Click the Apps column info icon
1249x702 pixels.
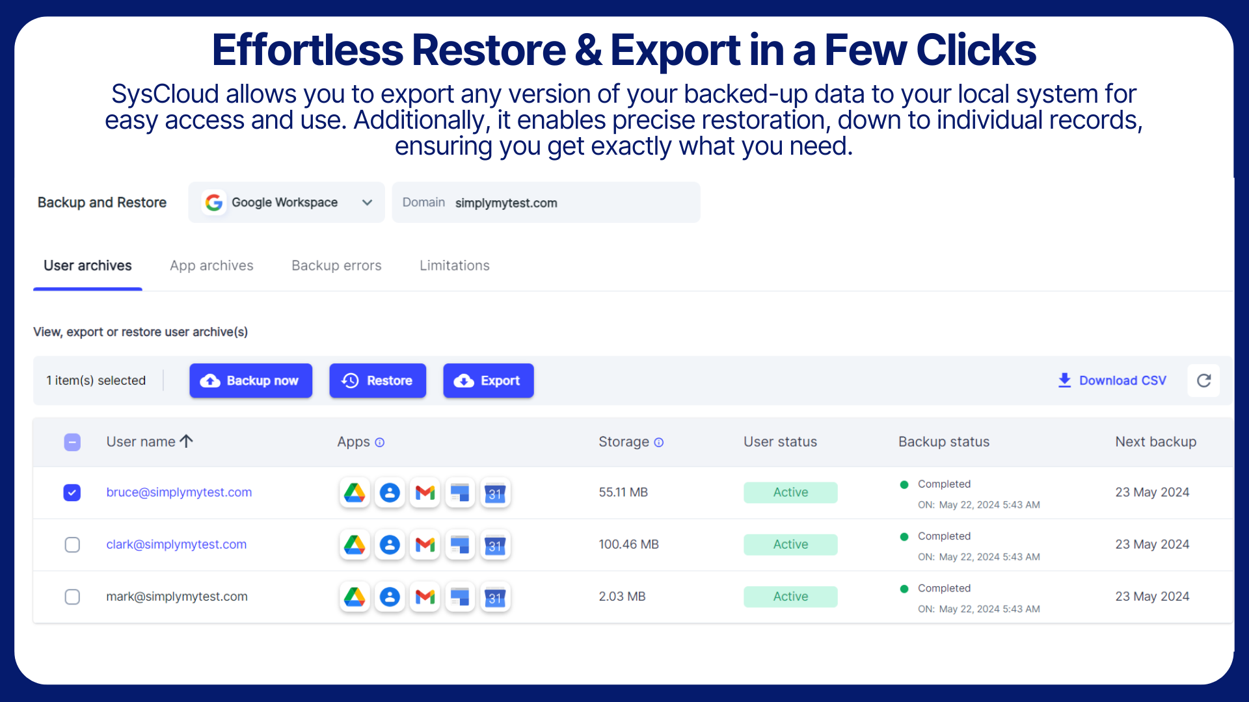click(x=380, y=442)
